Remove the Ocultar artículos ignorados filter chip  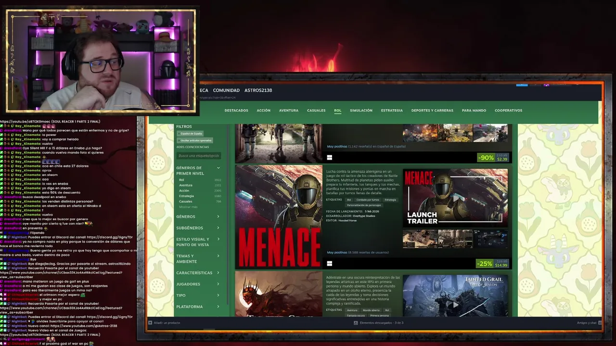tap(196, 140)
